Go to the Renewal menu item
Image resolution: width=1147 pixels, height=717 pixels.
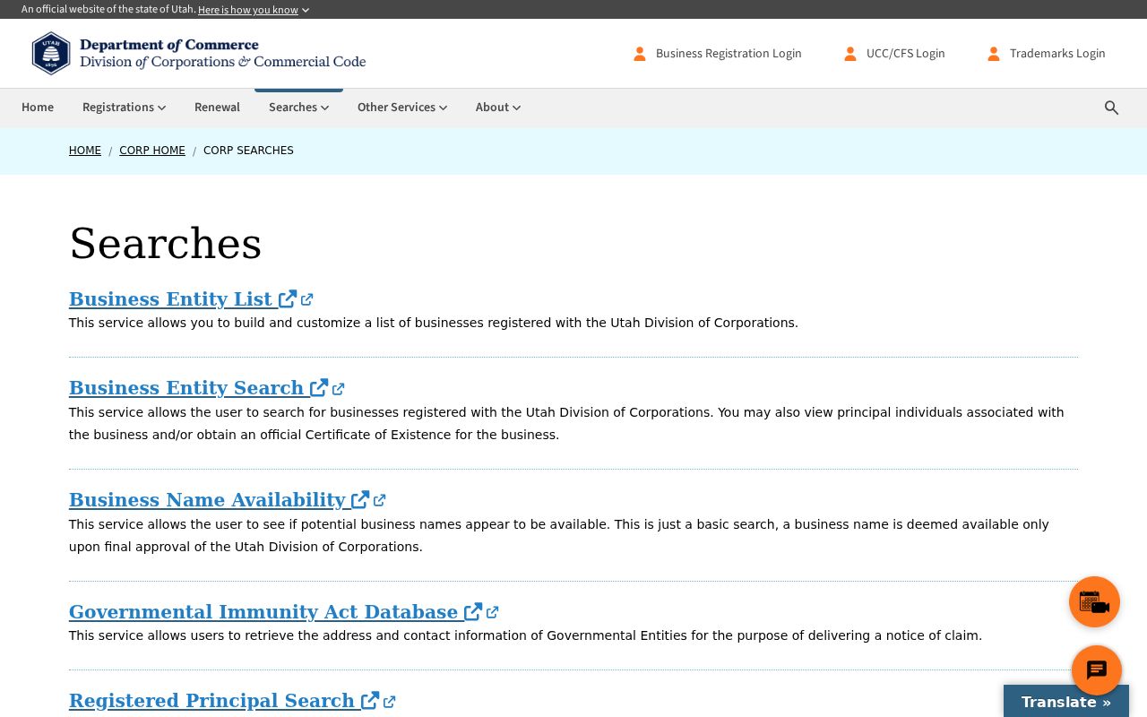click(x=217, y=108)
